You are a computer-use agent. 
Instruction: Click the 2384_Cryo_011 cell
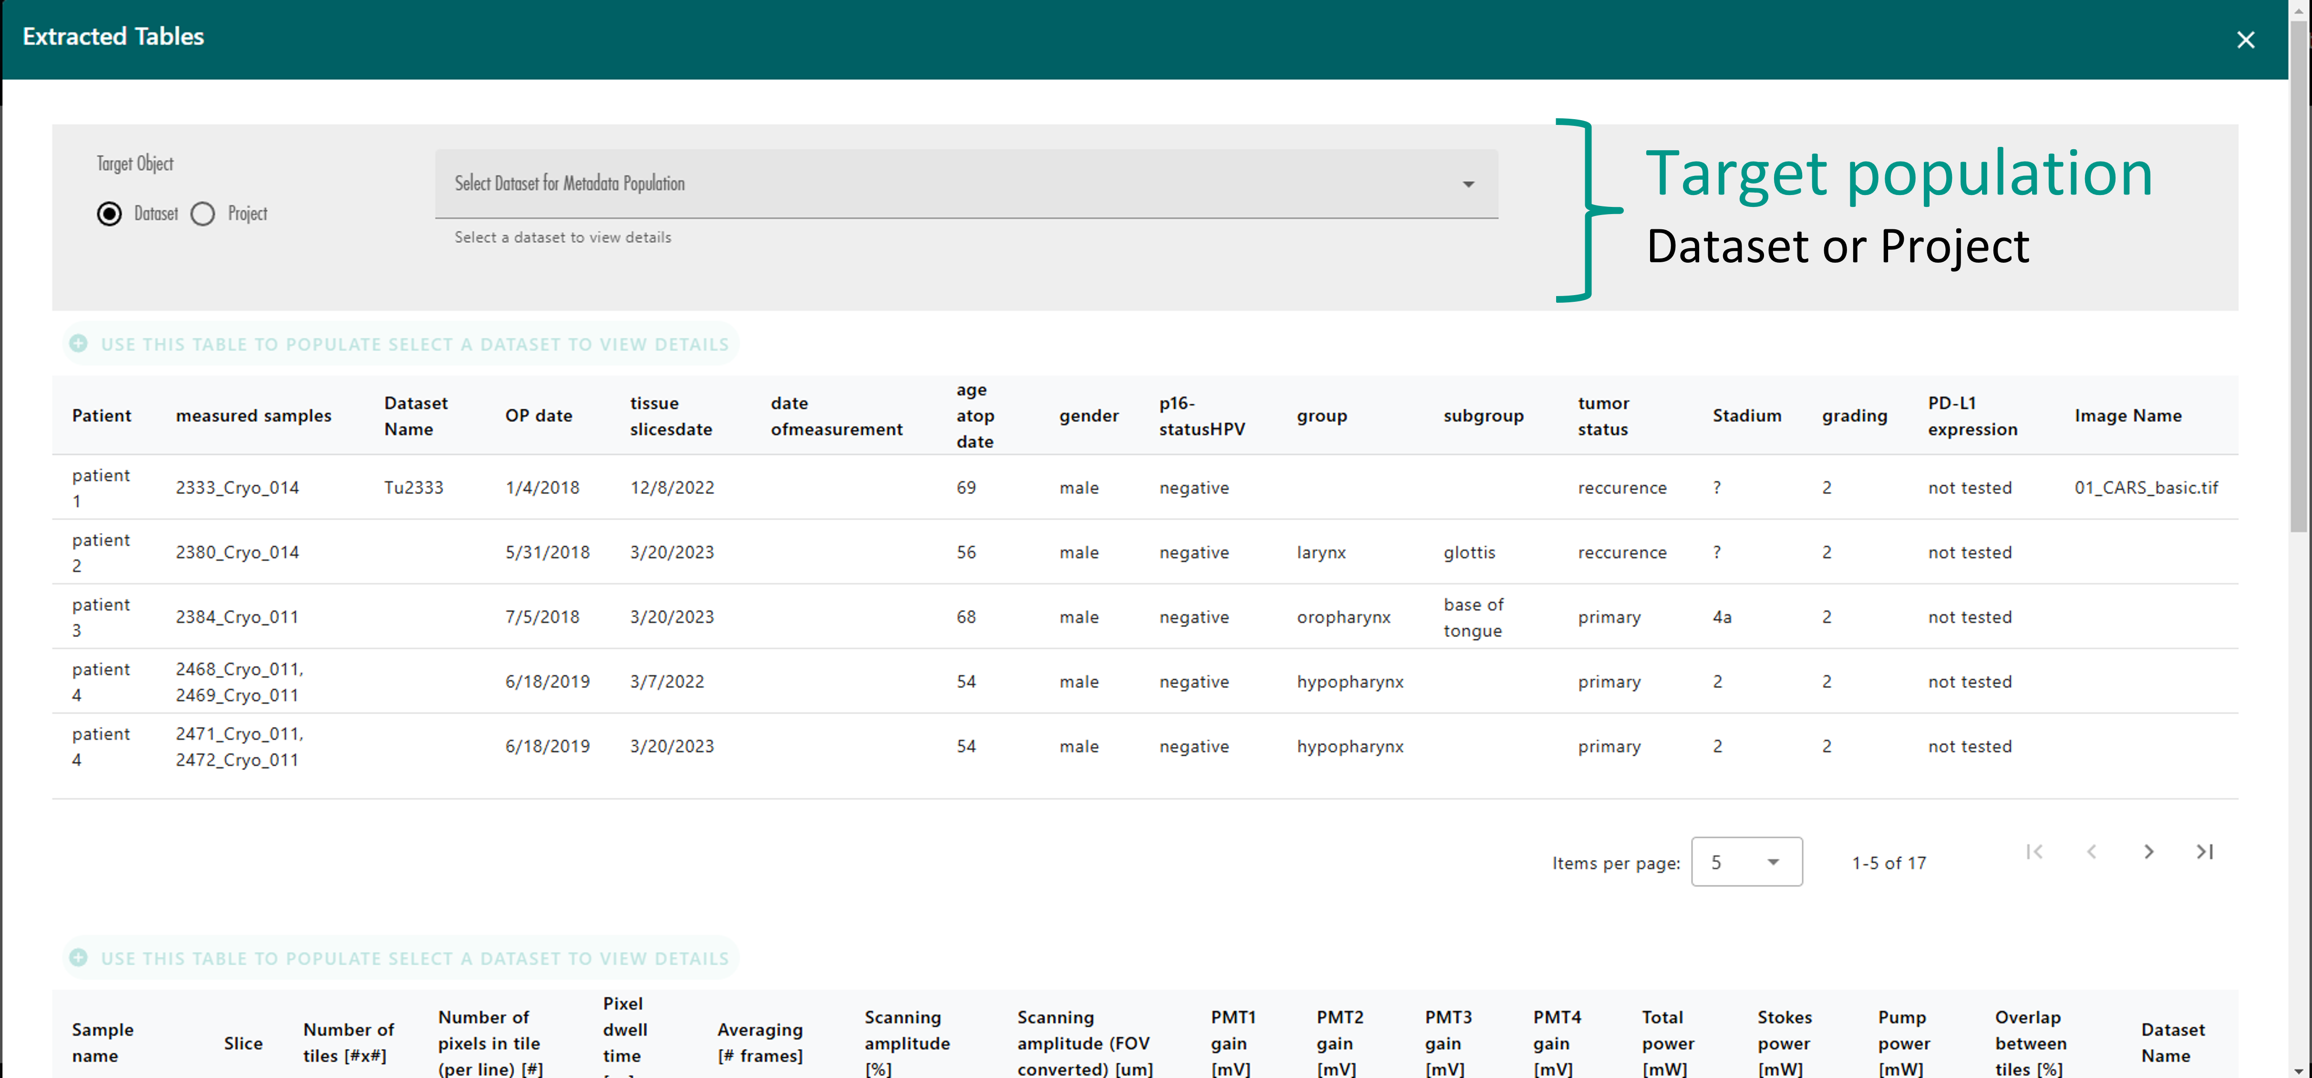click(237, 616)
